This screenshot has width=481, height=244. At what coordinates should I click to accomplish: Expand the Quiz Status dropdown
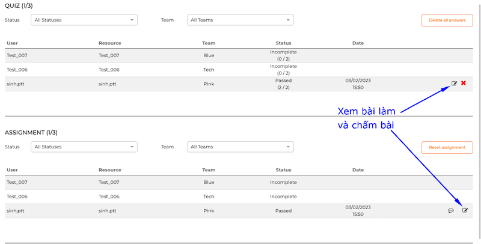click(84, 20)
